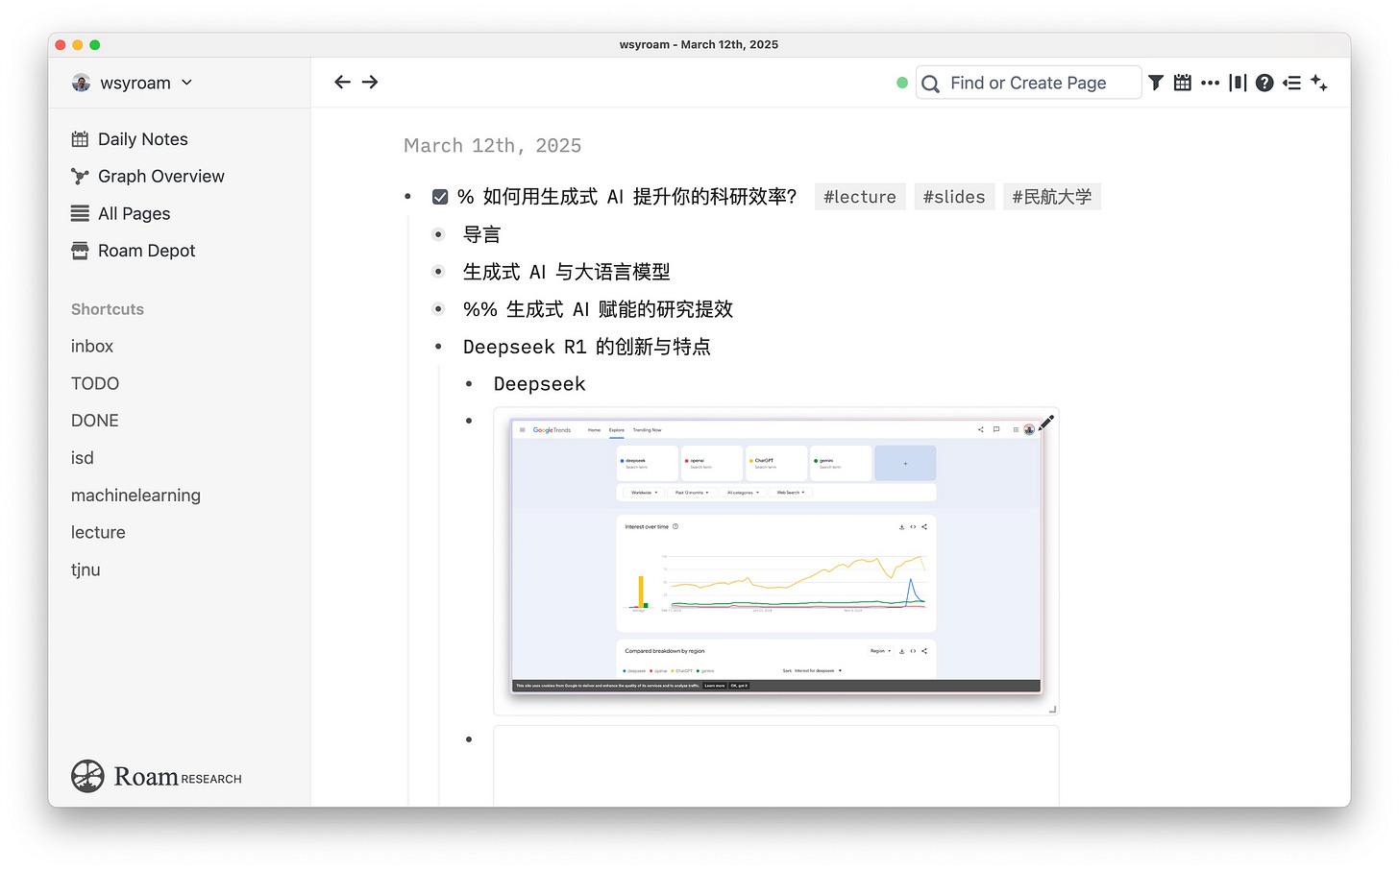Expand the 生成式 AI 与大语言模型 bullet
The width and height of the screenshot is (1399, 871).
pos(438,272)
